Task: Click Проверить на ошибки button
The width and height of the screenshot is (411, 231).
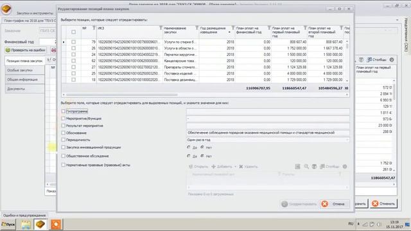Action: (26, 50)
